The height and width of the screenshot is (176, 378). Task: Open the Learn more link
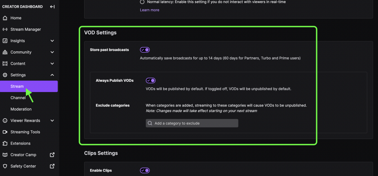[150, 10]
